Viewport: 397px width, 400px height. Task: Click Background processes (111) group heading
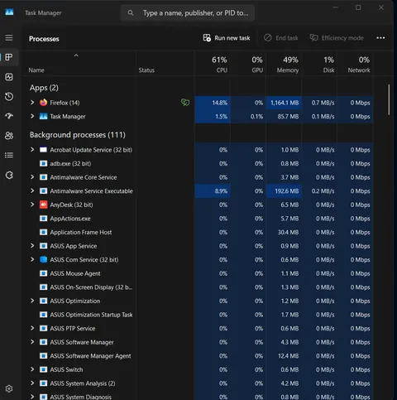pos(78,135)
